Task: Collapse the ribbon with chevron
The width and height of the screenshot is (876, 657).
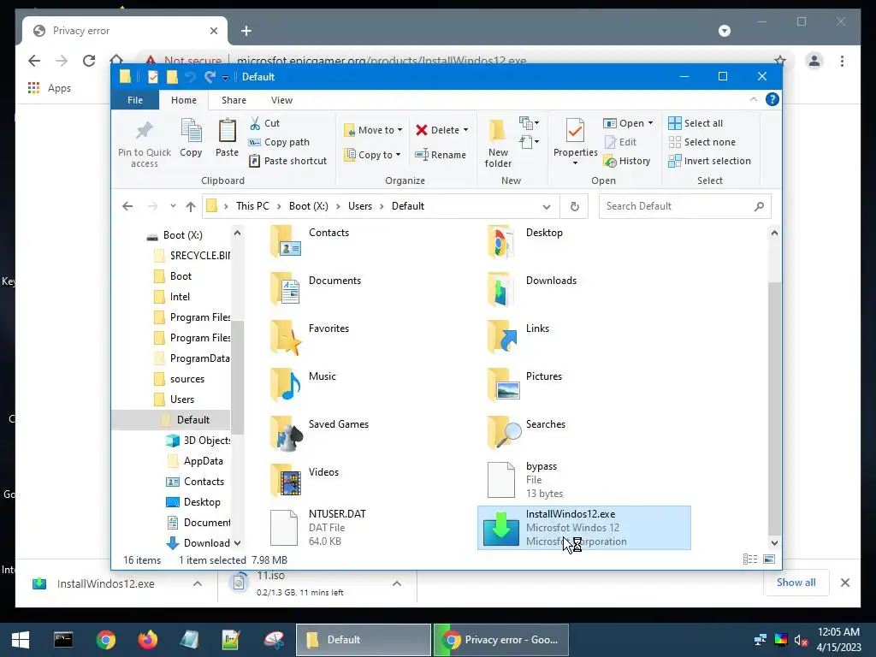Action: pyautogui.click(x=753, y=99)
